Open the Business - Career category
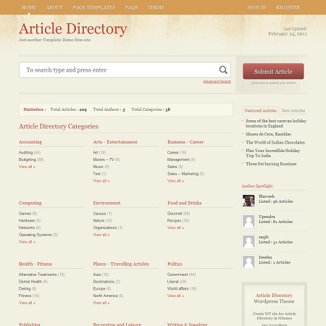Viewport: 326px width, 326px height. 185,142
